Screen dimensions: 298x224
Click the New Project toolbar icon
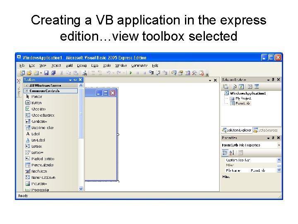point(22,73)
